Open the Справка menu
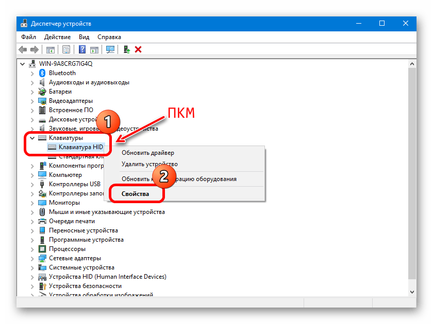This screenshot has width=433, height=324. pyautogui.click(x=109, y=37)
